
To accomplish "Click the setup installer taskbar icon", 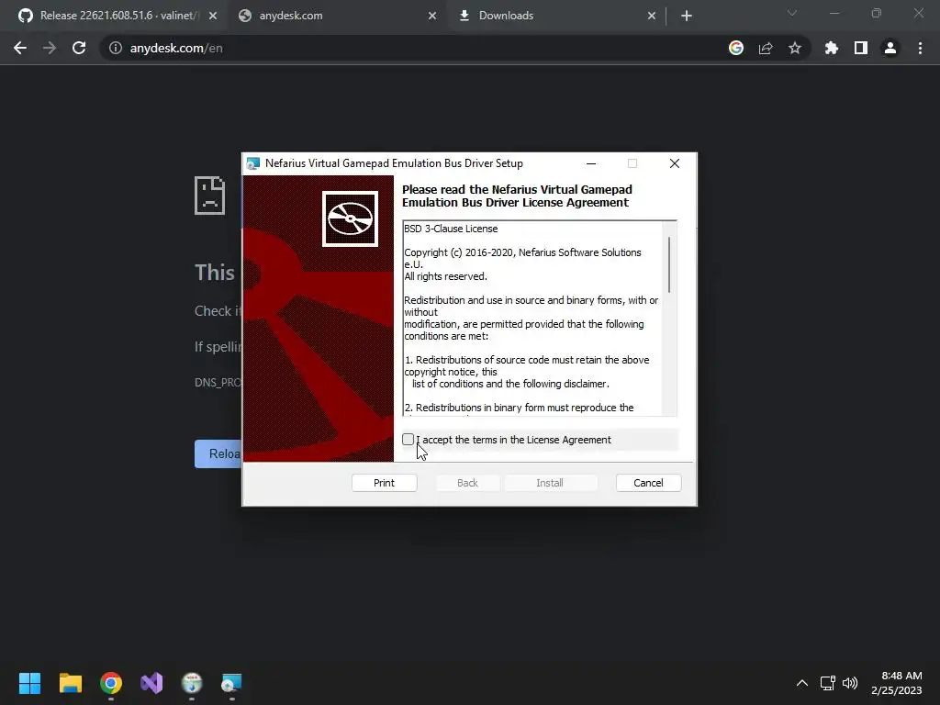I will tap(232, 683).
